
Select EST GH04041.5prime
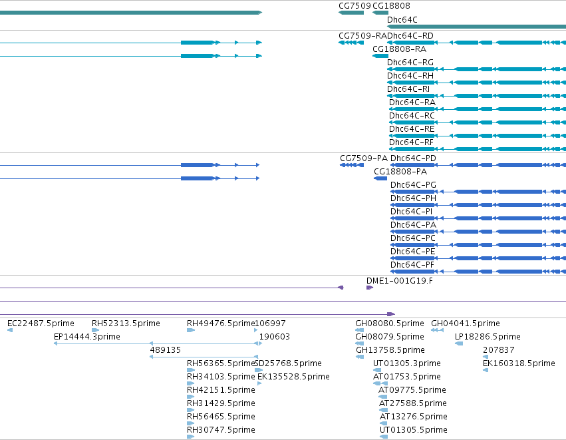[x=466, y=324]
